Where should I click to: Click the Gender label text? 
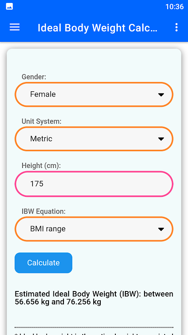tap(34, 77)
